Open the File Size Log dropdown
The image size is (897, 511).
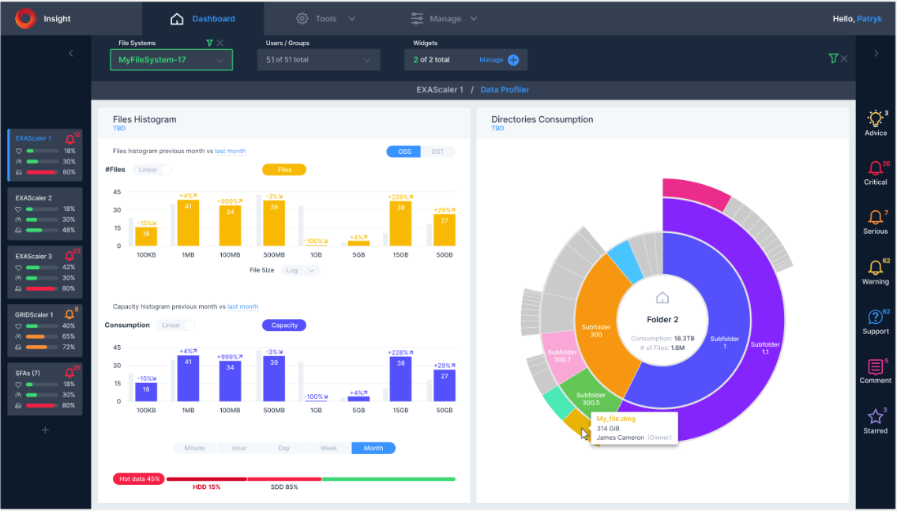(x=300, y=271)
